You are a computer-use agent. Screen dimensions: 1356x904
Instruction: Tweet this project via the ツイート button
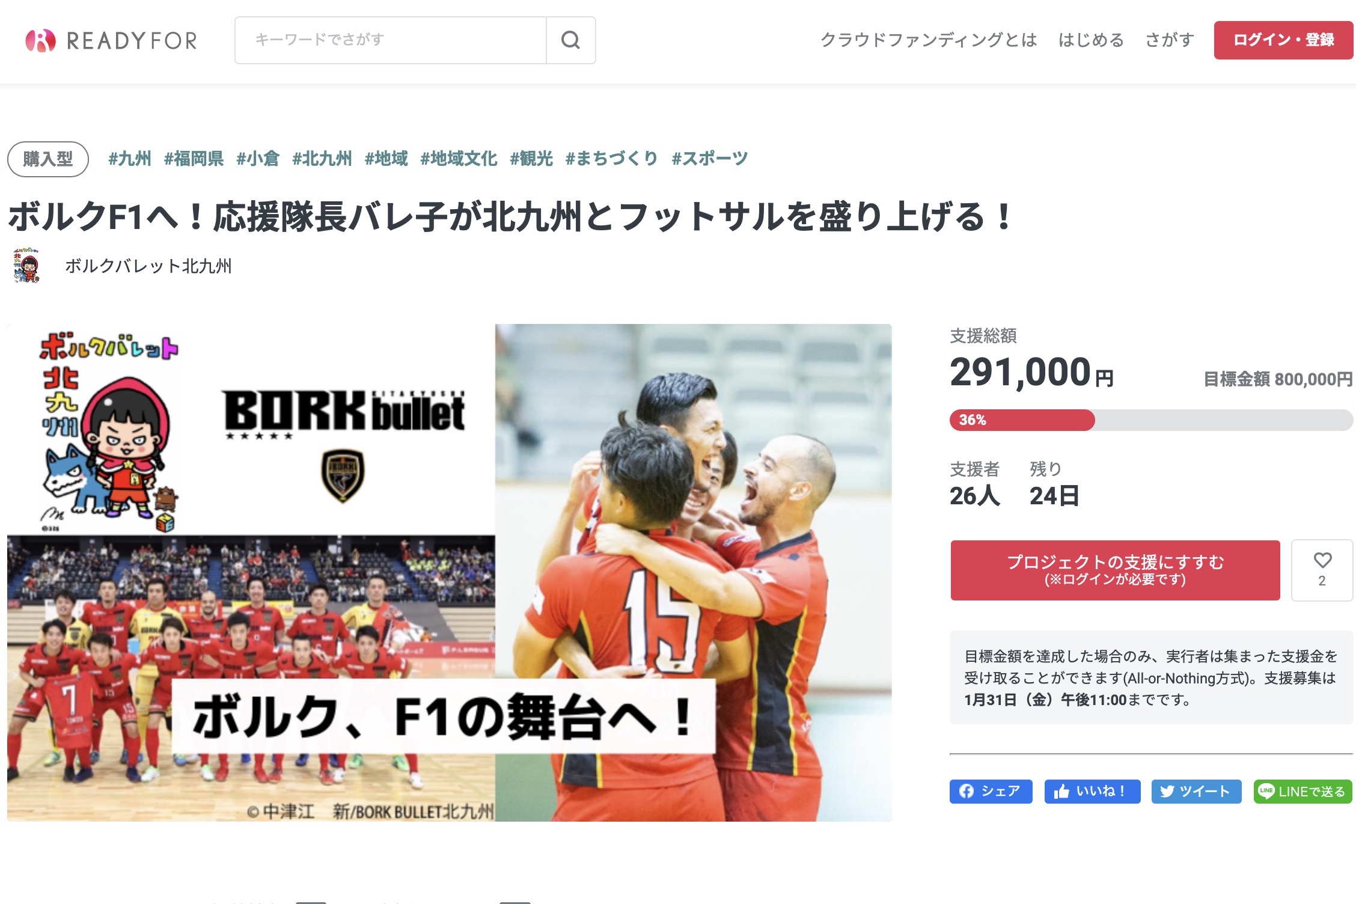tap(1196, 791)
